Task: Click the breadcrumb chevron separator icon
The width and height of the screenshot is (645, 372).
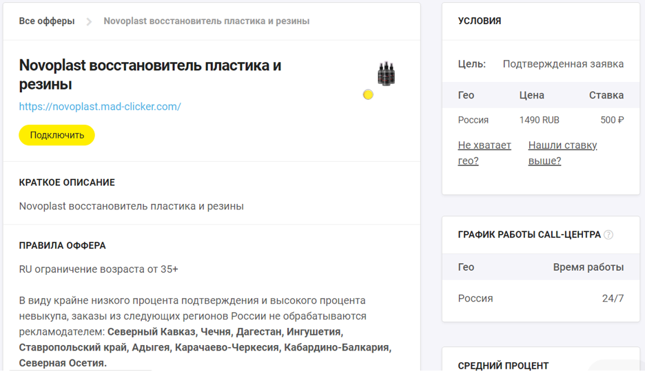Action: pos(89,21)
